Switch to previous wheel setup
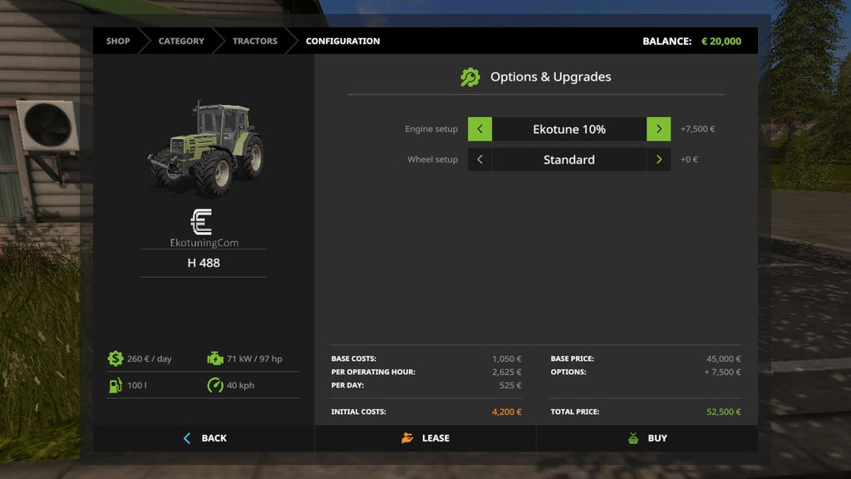851x479 pixels. [x=480, y=160]
